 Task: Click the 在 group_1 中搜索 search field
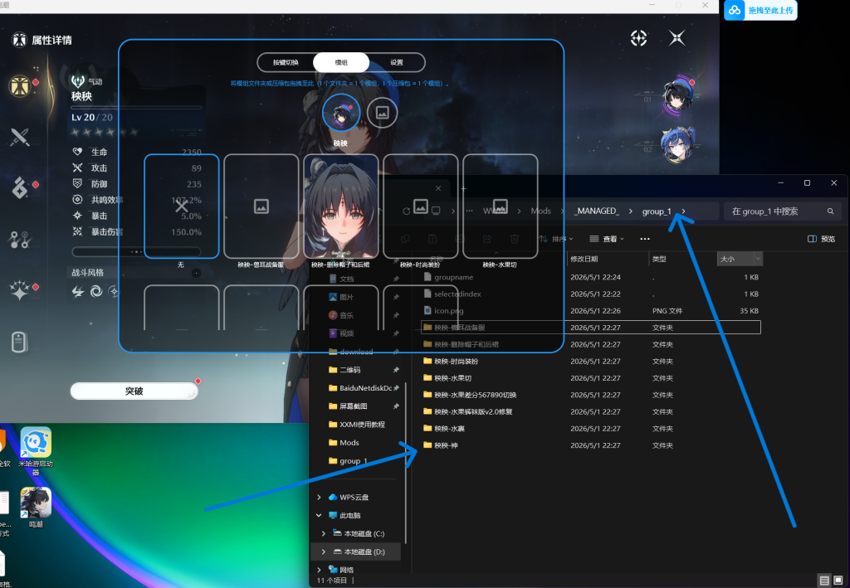(x=782, y=211)
